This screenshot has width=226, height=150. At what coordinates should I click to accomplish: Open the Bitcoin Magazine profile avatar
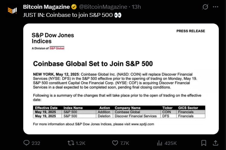pyautogui.click(x=12, y=11)
